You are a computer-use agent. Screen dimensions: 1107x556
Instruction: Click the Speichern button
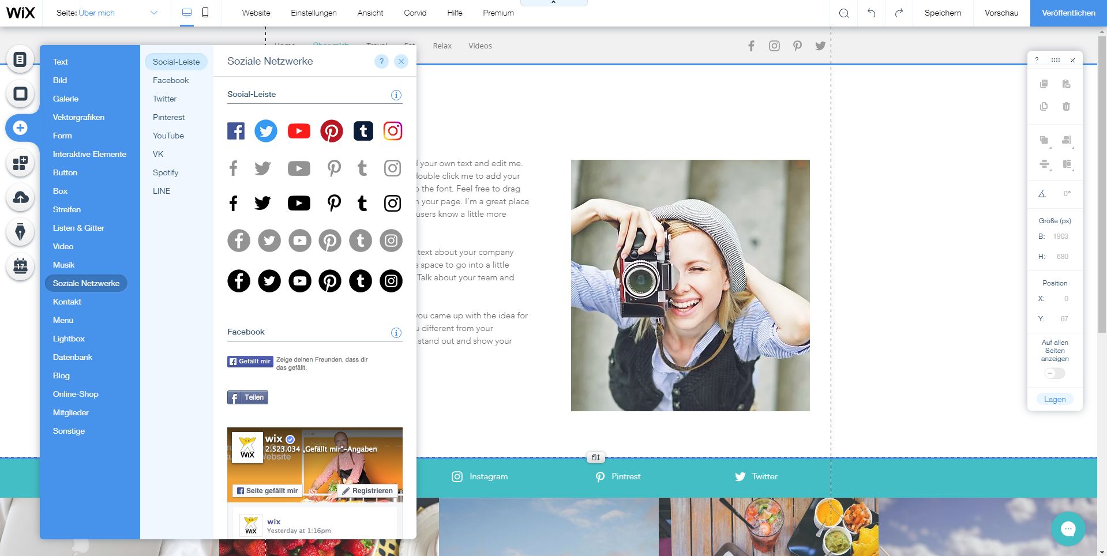tap(943, 13)
